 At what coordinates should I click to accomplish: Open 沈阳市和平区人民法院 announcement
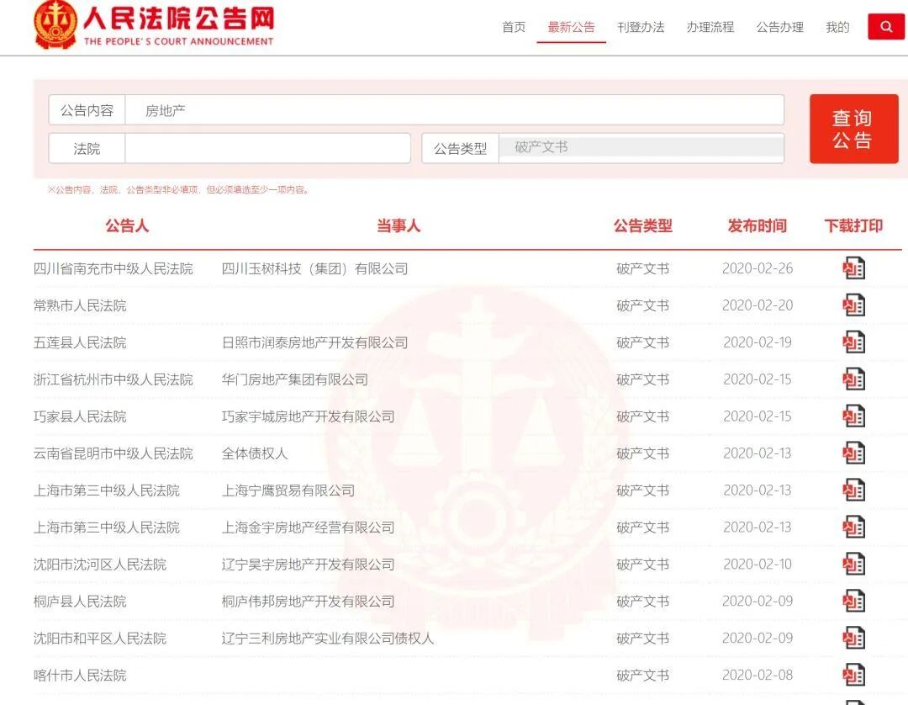pos(99,639)
